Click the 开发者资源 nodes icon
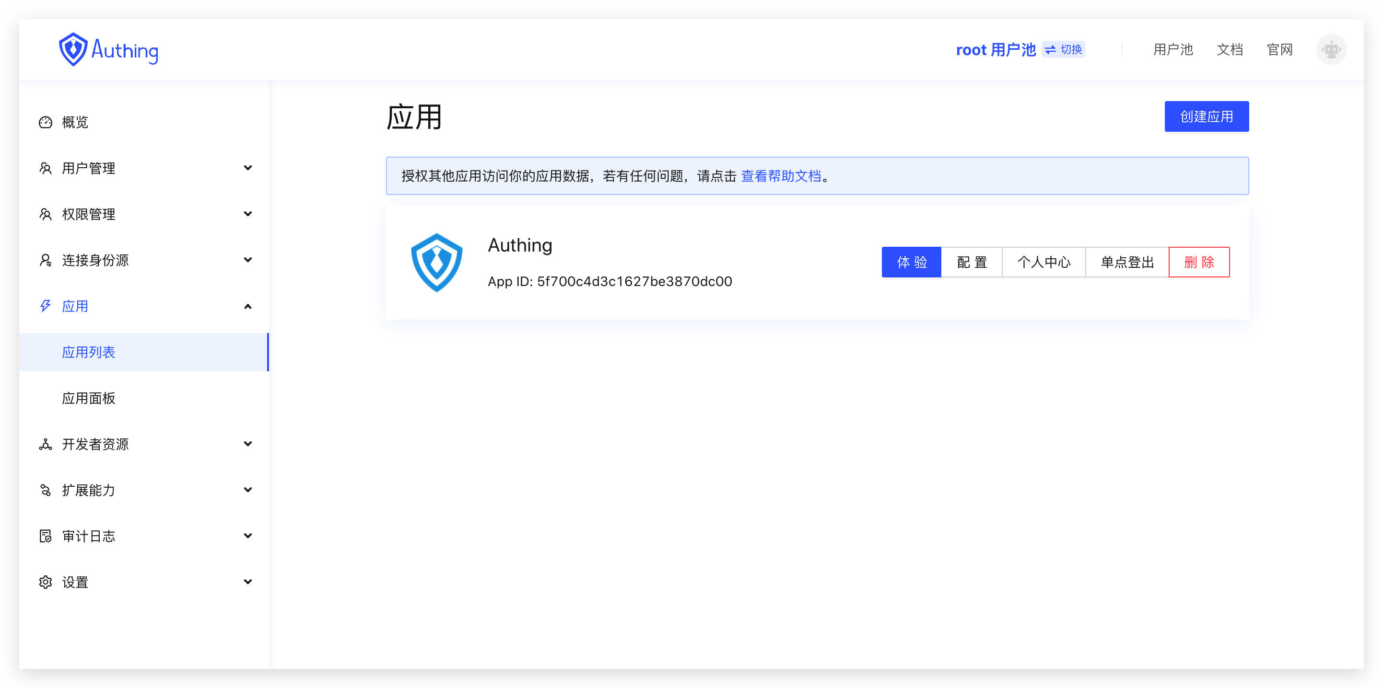Viewport: 1383px width, 688px height. 46,444
